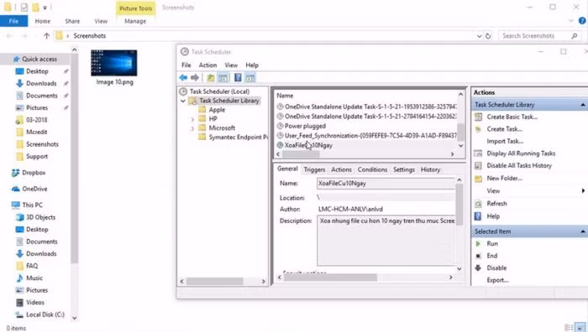The height and width of the screenshot is (332, 588).
Task: Click the blue File button in Explorer
Action: click(x=14, y=21)
